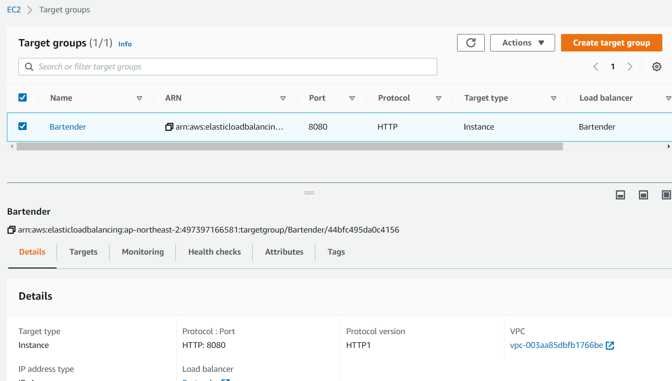672x381 pixels.
Task: Toggle the side-panel layout icon
Action: [x=643, y=195]
